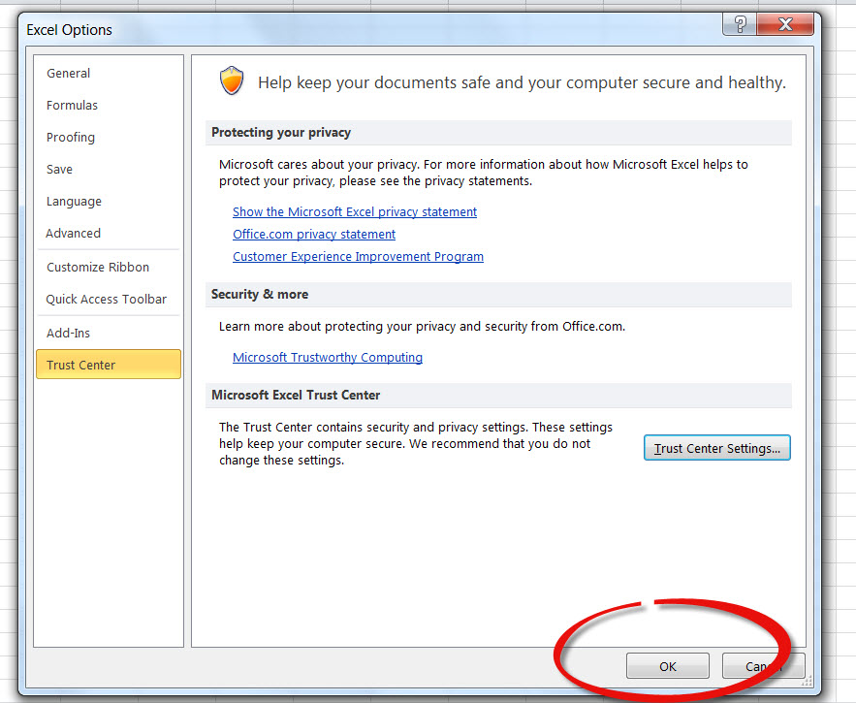The width and height of the screenshot is (856, 703).
Task: Go to the Save options category
Action: pos(59,170)
